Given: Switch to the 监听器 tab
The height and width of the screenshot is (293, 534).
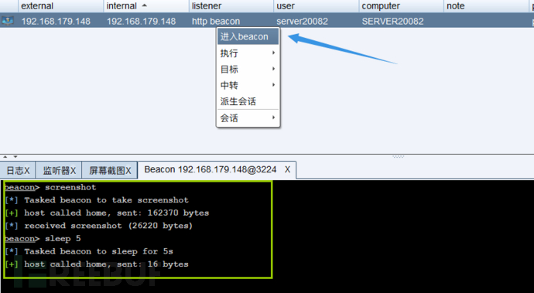Looking at the screenshot, I should [x=59, y=170].
